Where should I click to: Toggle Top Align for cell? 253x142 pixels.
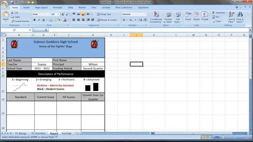coord(74,14)
